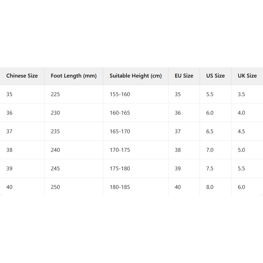Click the UK Size column header

(x=247, y=76)
